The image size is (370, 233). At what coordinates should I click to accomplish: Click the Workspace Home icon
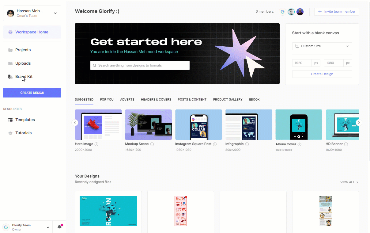10,32
